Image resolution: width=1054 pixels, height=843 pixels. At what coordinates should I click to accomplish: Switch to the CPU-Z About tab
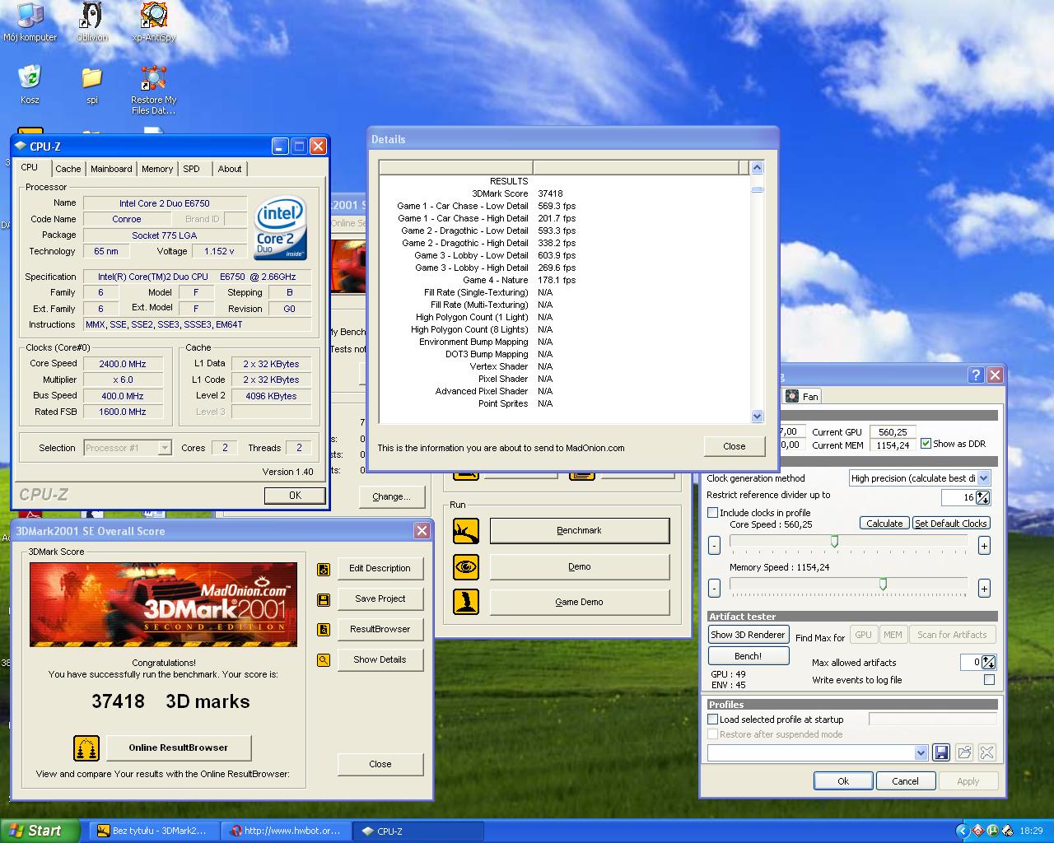tap(230, 169)
